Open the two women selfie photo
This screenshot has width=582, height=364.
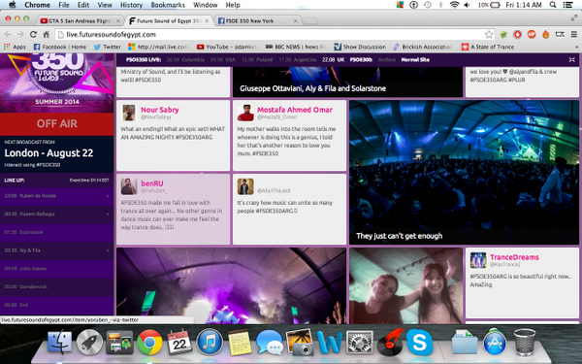tap(406, 285)
